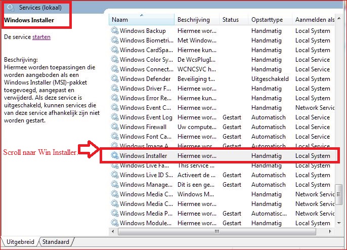This screenshot has width=347, height=250.
Task: Switch to the Standaard tab
Action: point(56,242)
